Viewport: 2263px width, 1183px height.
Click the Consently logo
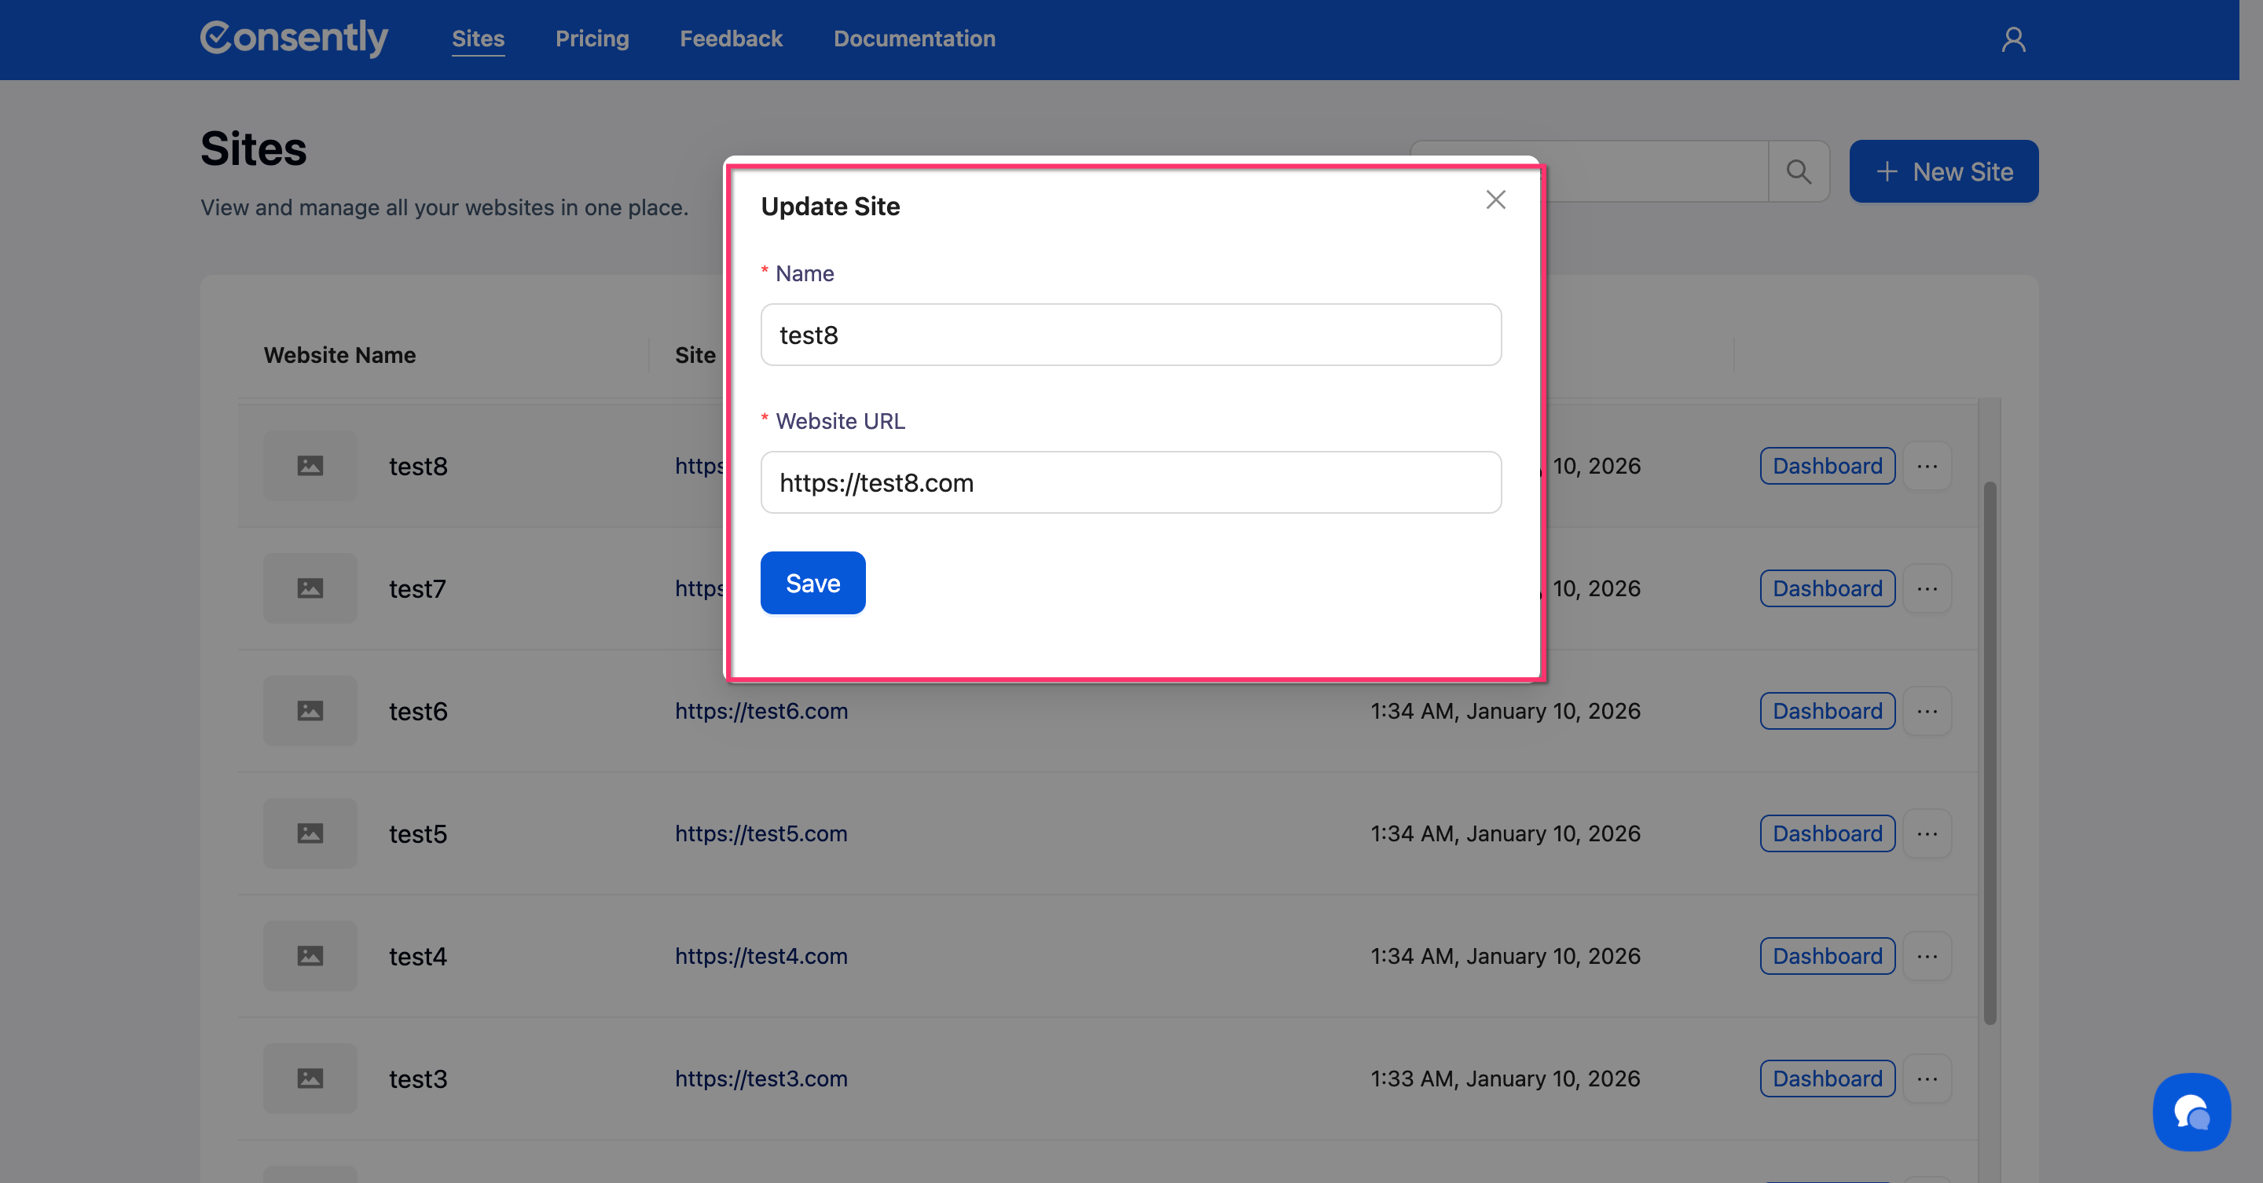tap(293, 38)
